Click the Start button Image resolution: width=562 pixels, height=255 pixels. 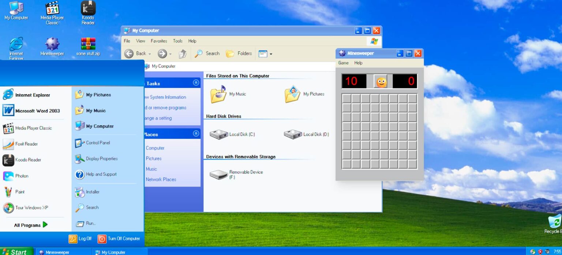coord(16,252)
